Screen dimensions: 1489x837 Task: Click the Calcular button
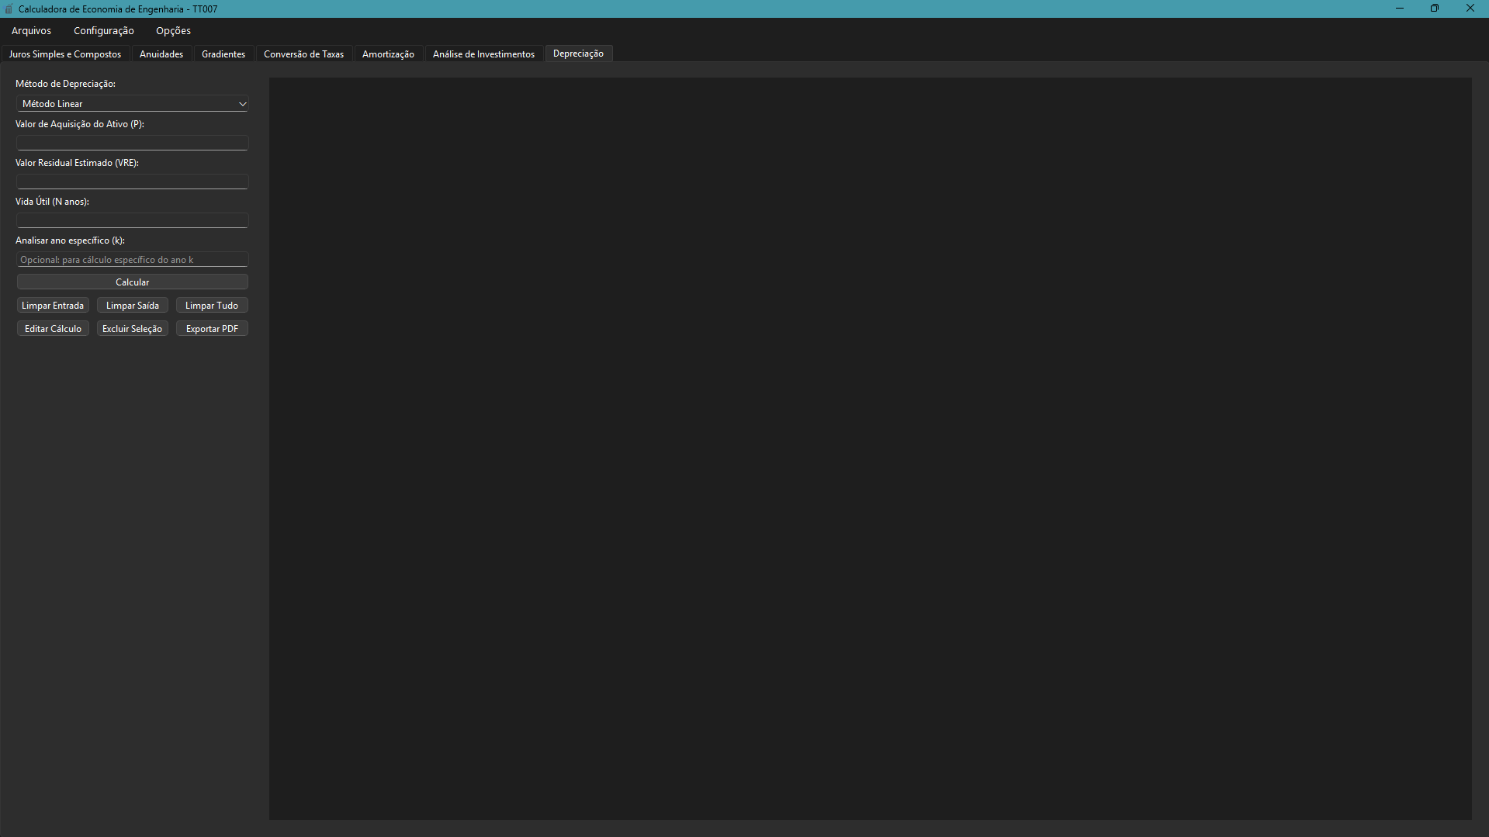(x=133, y=282)
